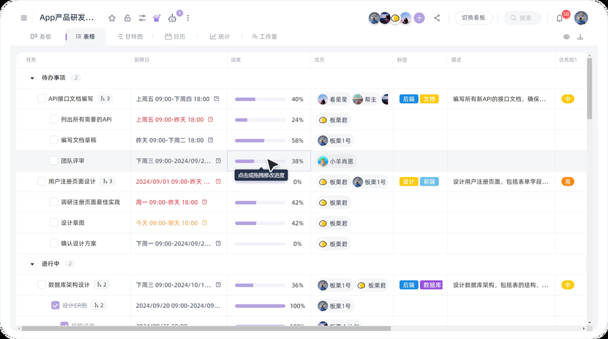Add member with purple plus icon
Screen dimensions: 608x339
[419, 18]
